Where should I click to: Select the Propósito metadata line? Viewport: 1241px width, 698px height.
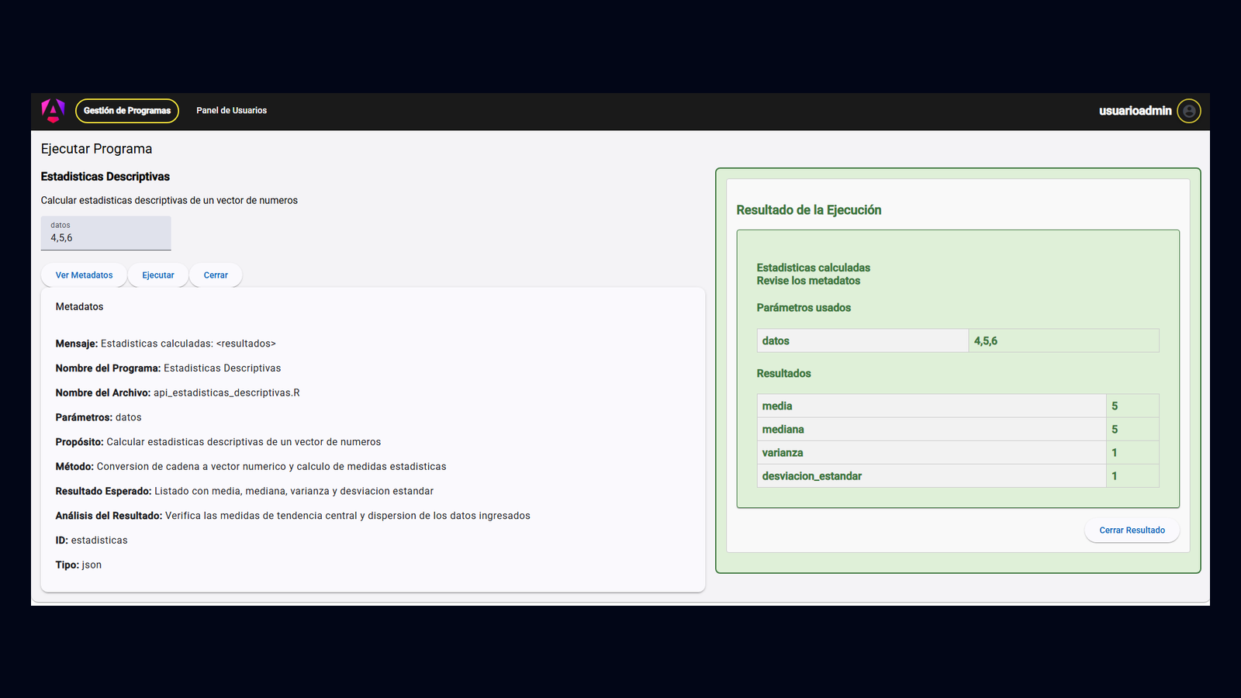pyautogui.click(x=218, y=442)
